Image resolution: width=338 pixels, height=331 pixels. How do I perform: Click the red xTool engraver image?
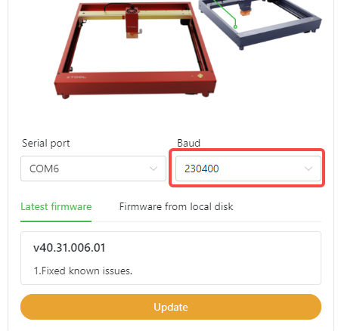point(135,51)
